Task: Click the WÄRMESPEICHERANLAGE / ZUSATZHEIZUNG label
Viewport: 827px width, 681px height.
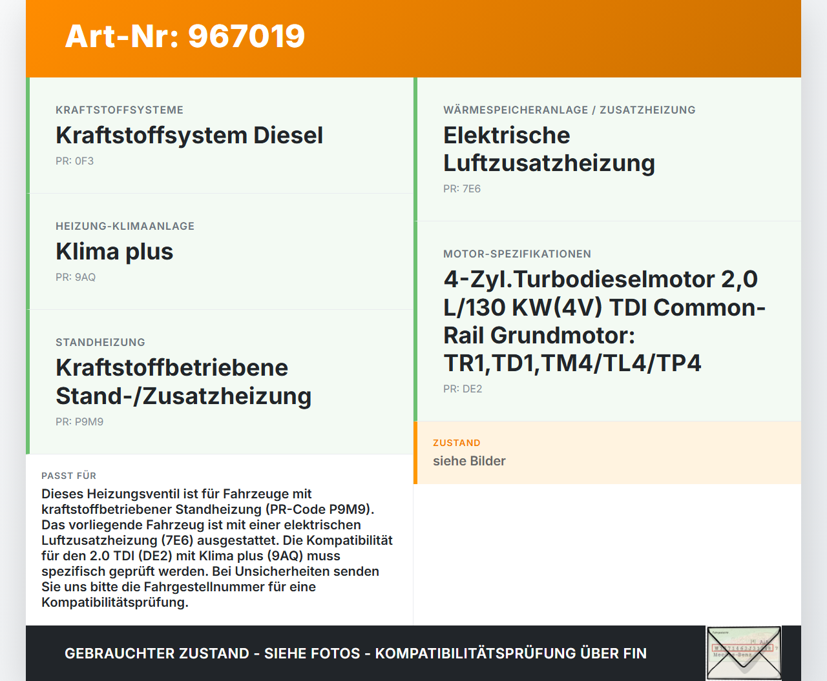Action: pyautogui.click(x=569, y=110)
